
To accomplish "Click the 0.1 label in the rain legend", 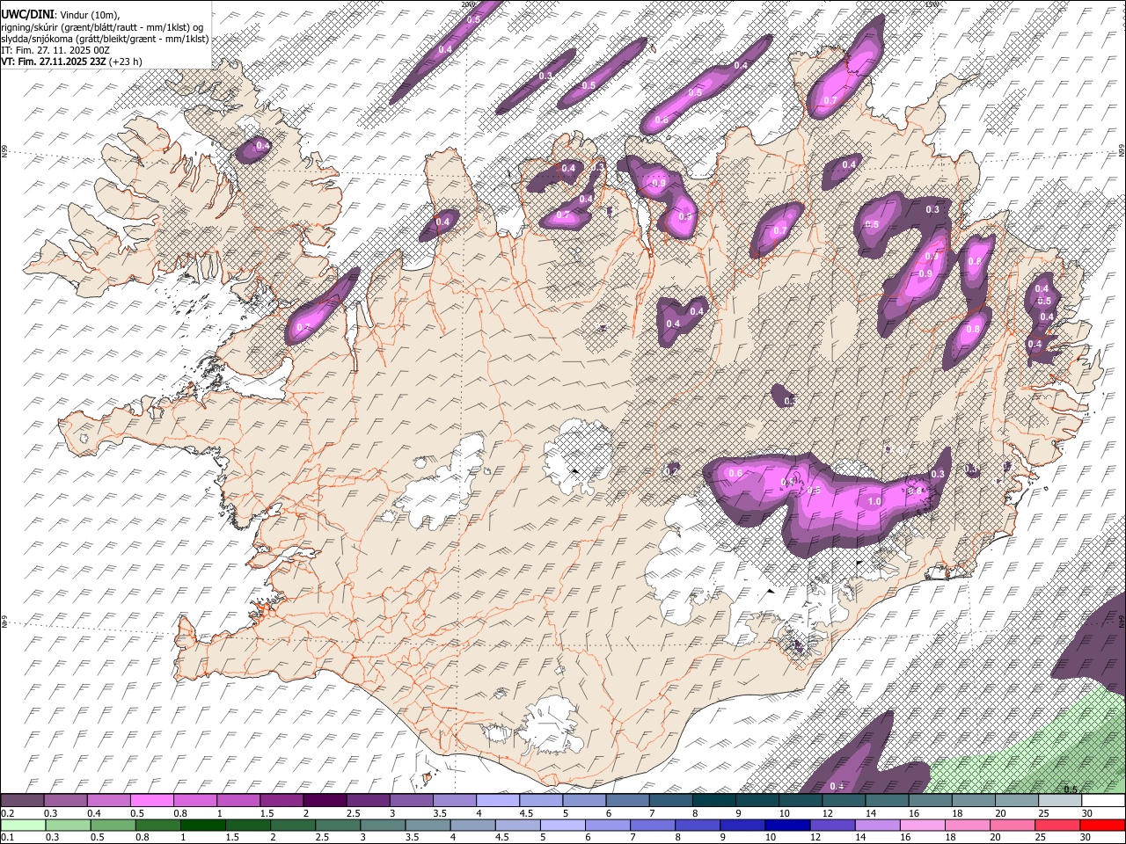I will 8,838.
